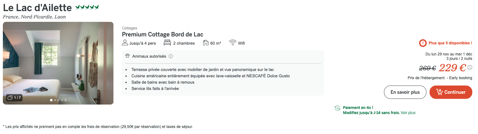Select the first carousel dot indicator
478x134 pixels.
click(51, 100)
